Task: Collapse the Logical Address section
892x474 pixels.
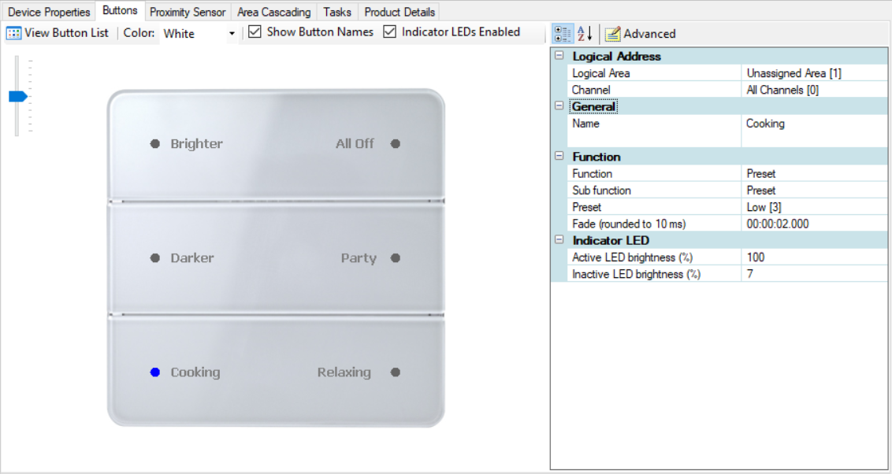Action: [559, 56]
